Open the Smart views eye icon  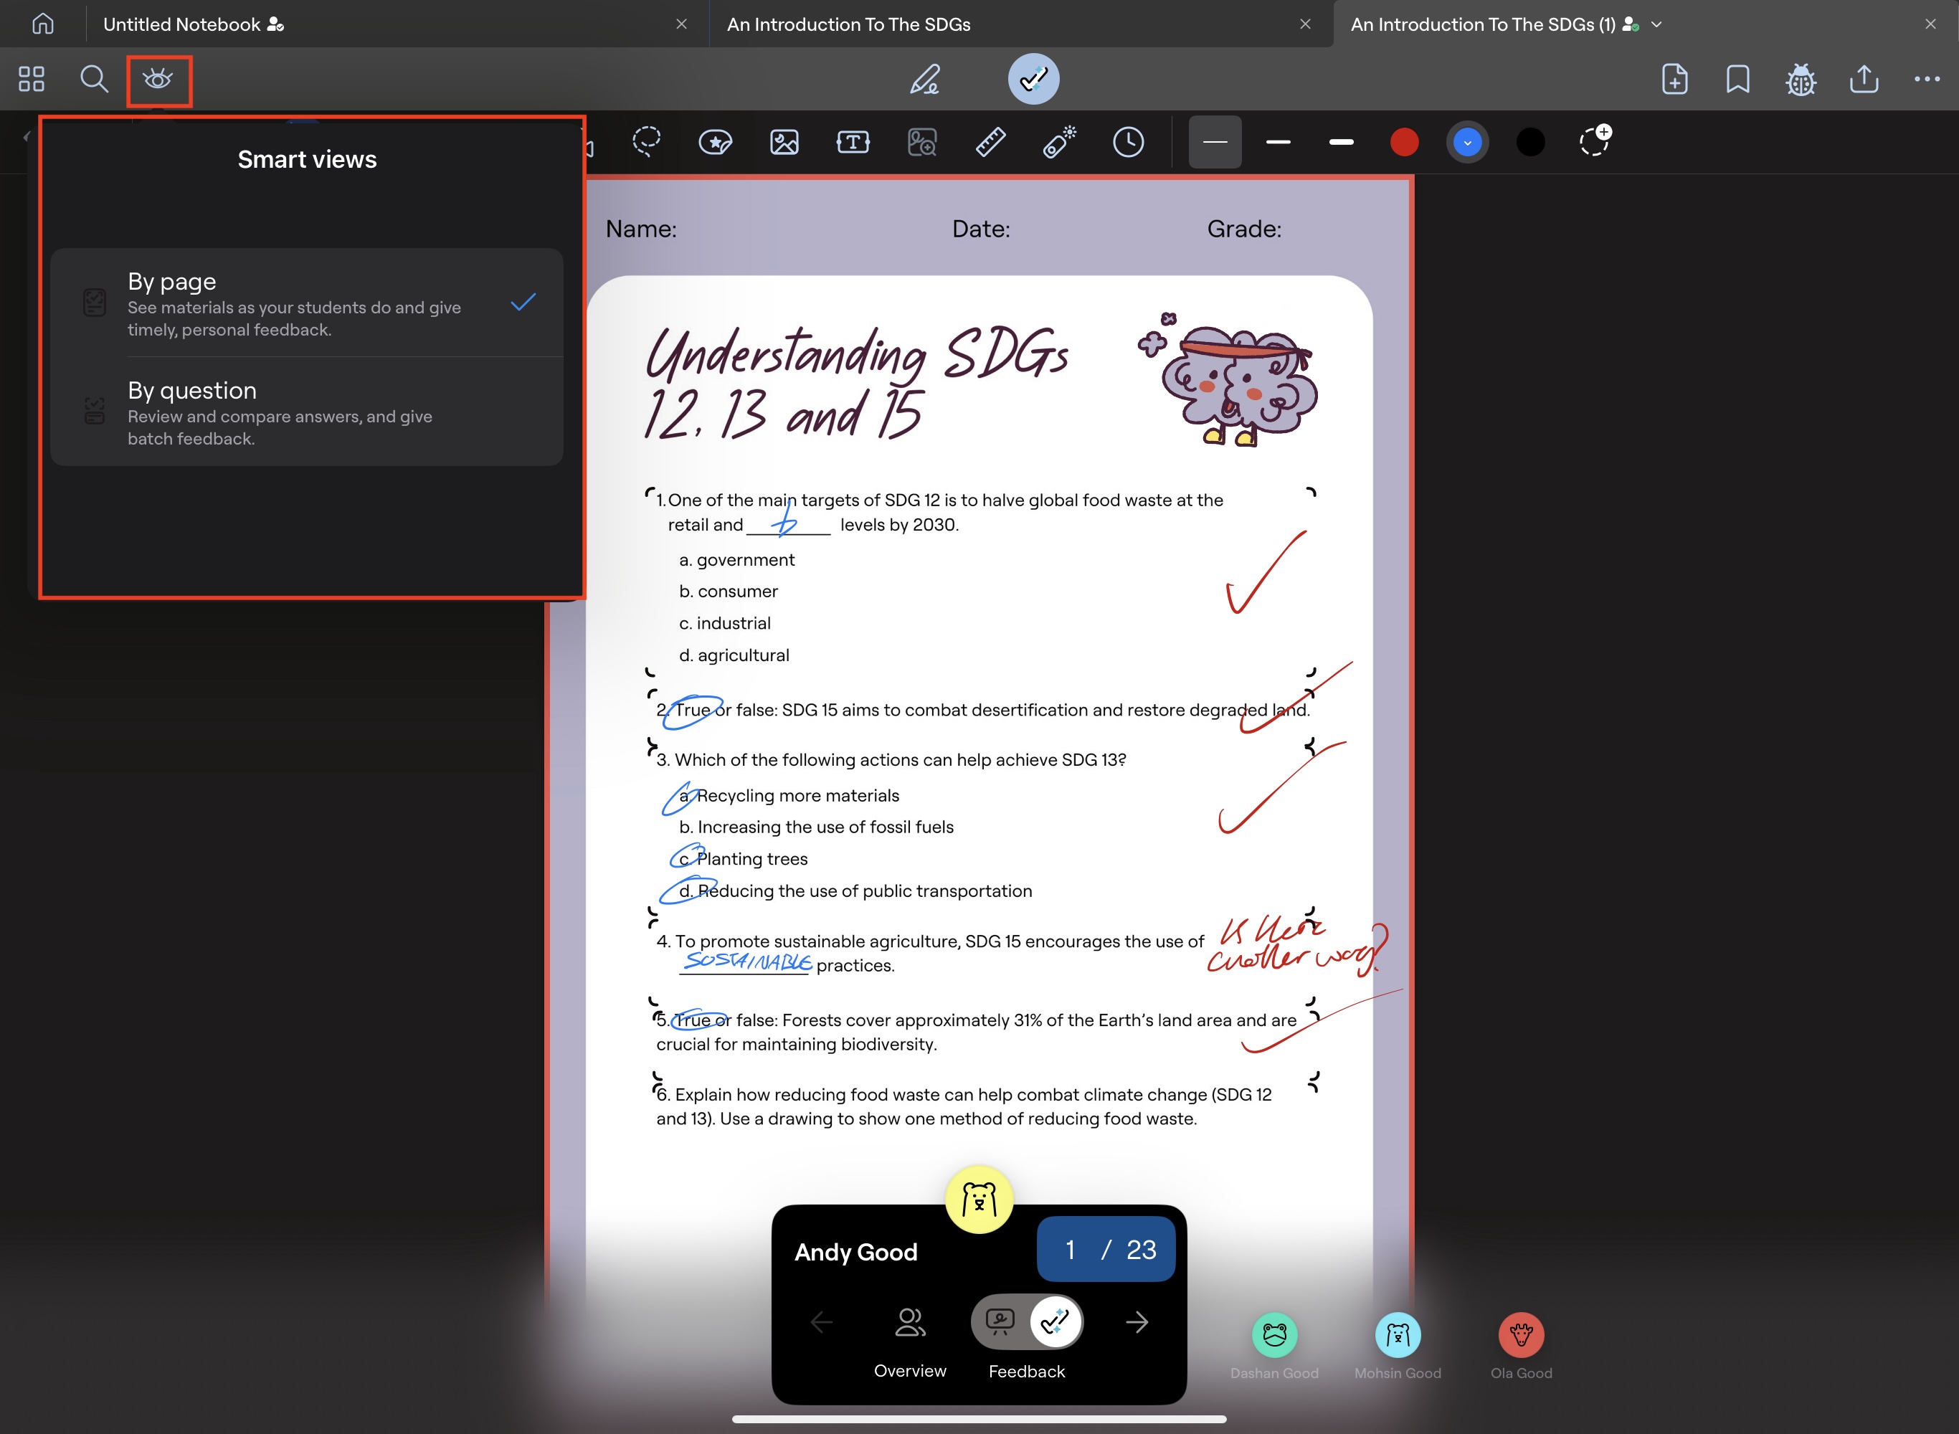point(158,80)
